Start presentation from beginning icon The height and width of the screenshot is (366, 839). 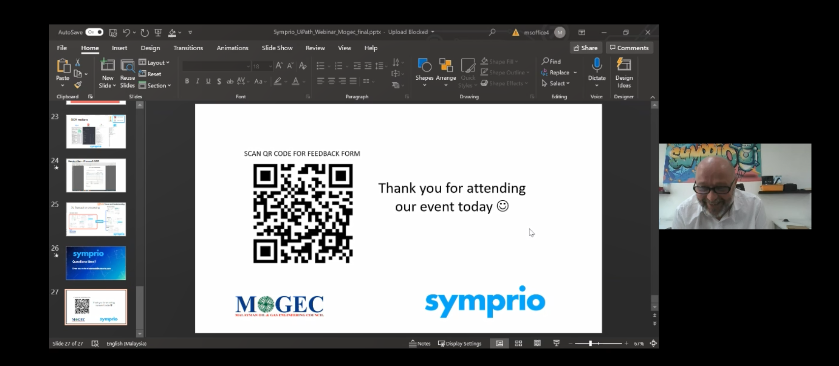point(158,32)
